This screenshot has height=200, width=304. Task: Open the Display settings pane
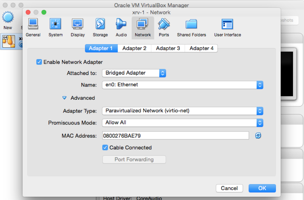point(78,28)
